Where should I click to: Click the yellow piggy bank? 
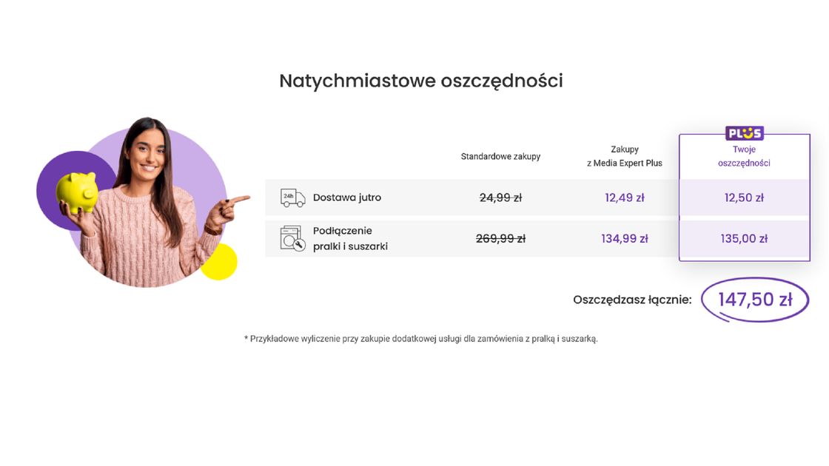point(77,192)
